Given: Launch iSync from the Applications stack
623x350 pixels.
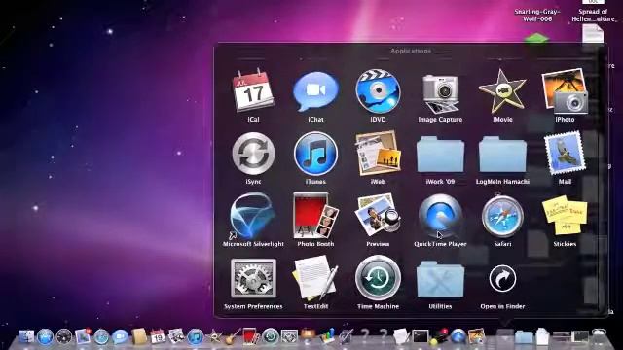Looking at the screenshot, I should click(253, 154).
